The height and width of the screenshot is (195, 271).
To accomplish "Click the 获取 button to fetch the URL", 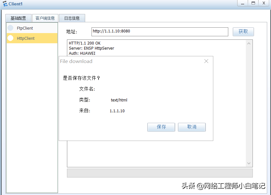I will pos(243,31).
